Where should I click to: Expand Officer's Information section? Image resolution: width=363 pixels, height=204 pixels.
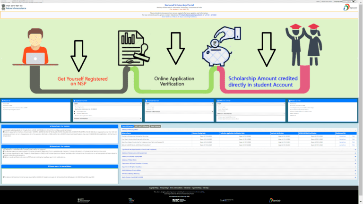pyautogui.click(x=251, y=114)
